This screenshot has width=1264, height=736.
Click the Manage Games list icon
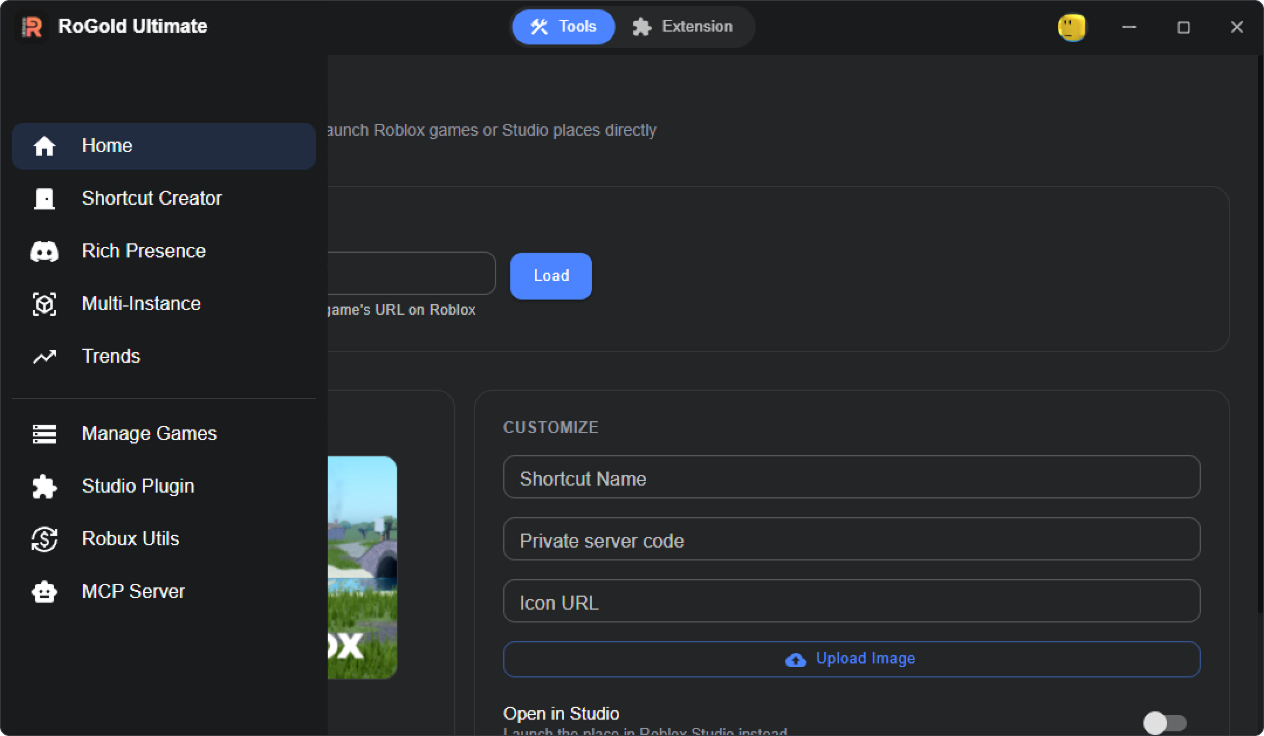point(44,434)
